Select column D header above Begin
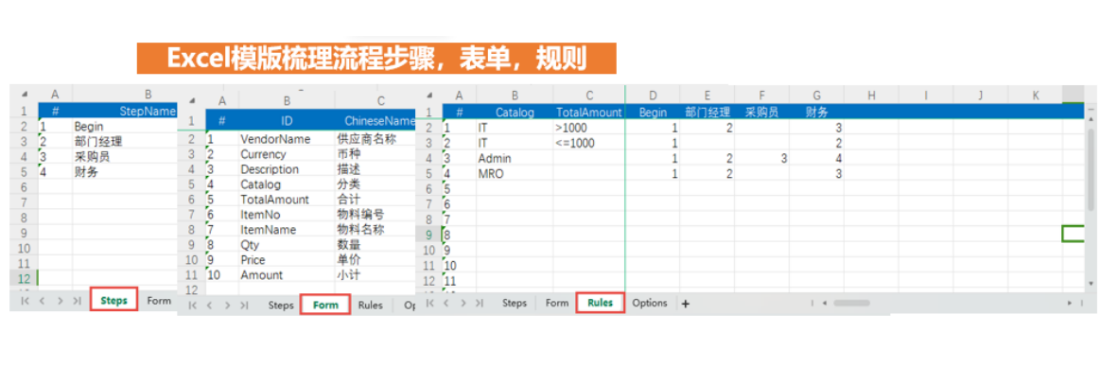1118x367 pixels. click(653, 96)
